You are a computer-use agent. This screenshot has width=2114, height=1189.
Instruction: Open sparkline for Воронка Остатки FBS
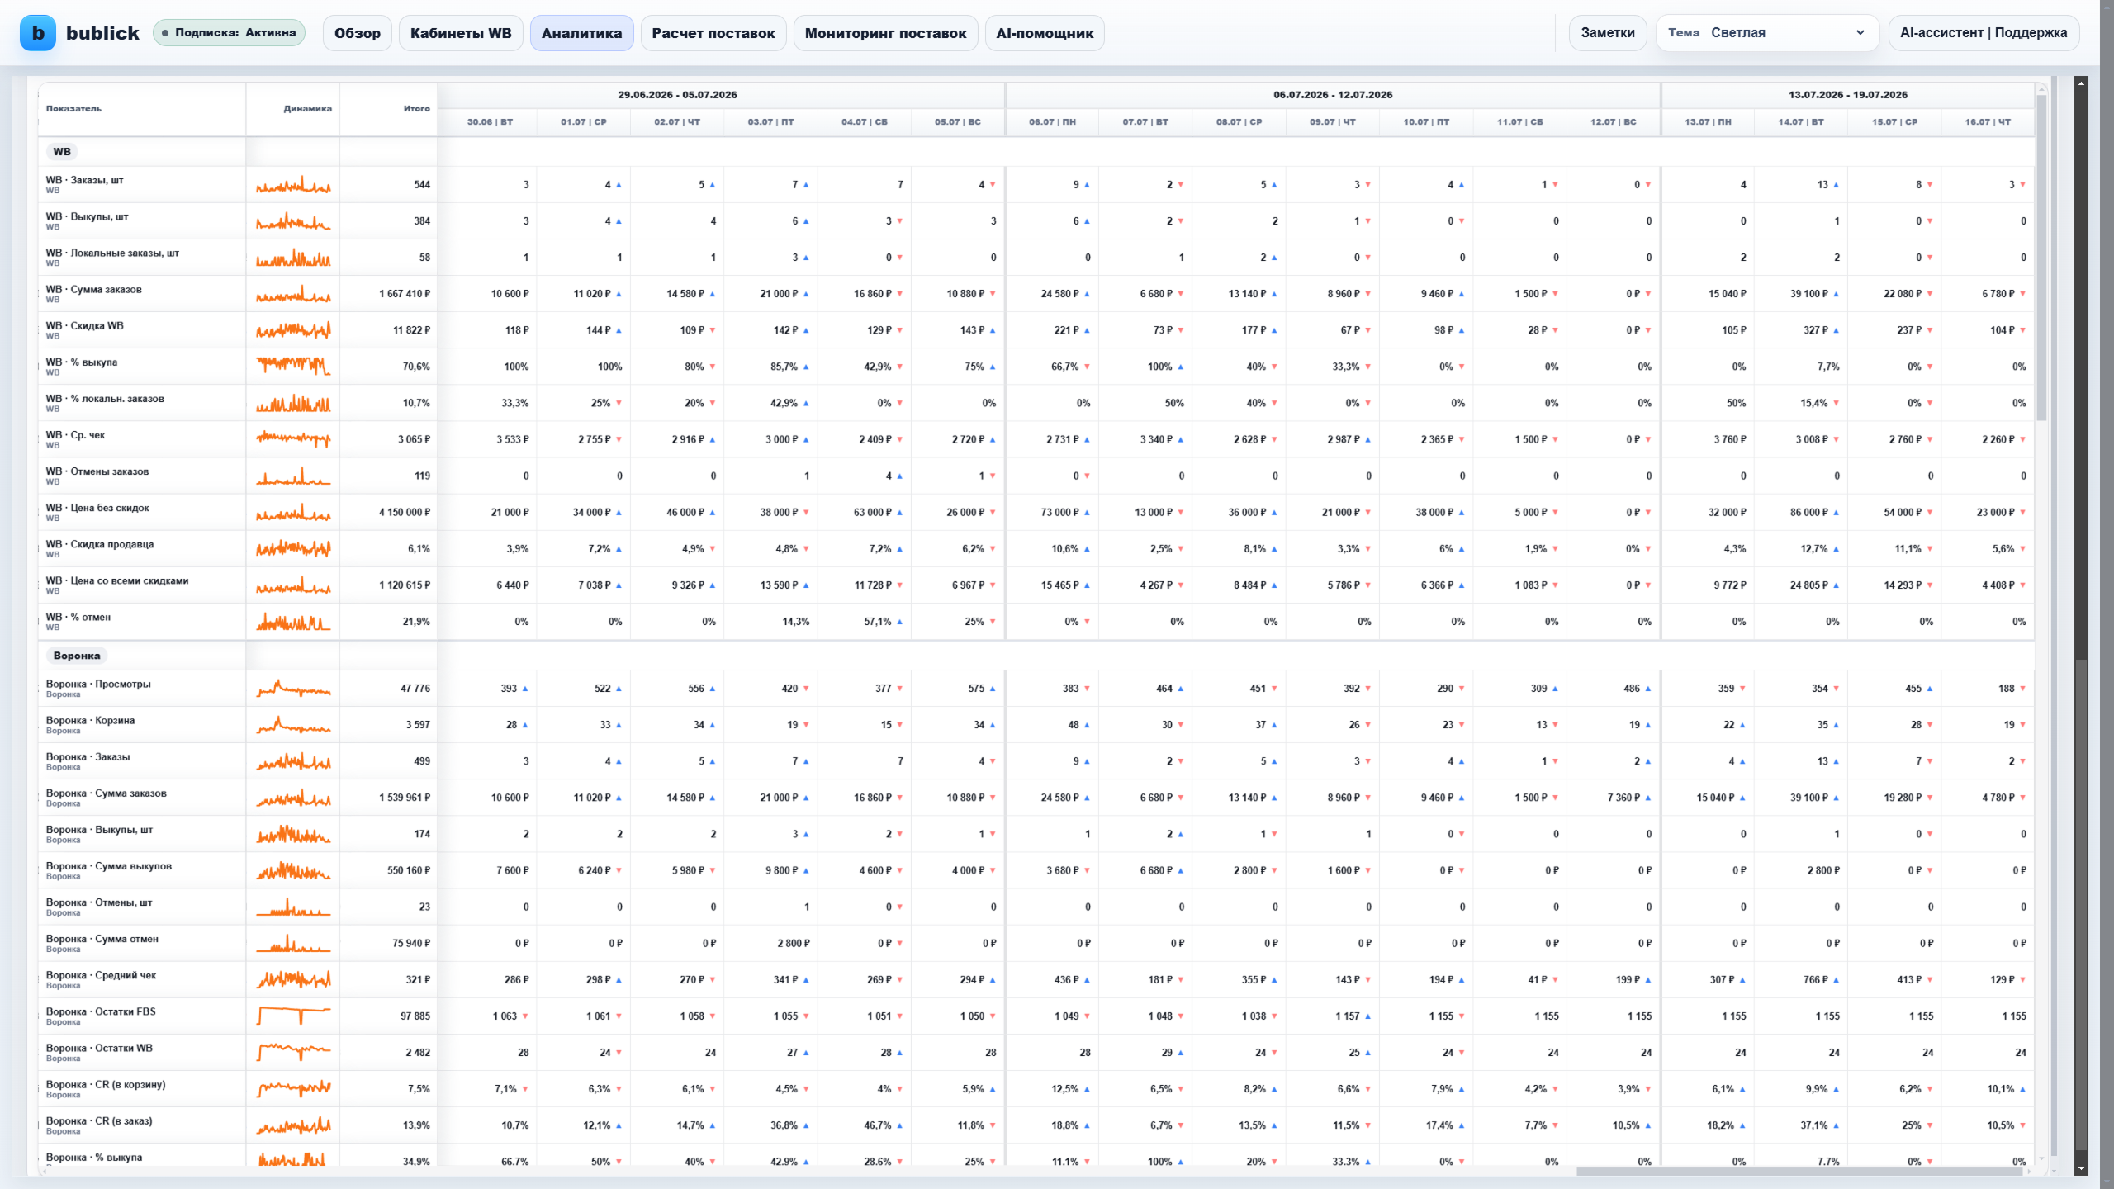tap(293, 1016)
